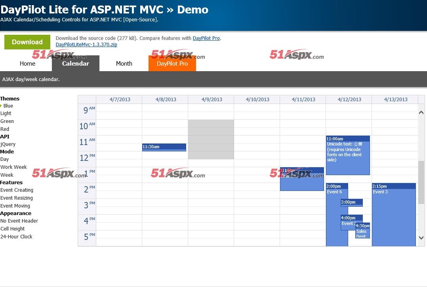This screenshot has height=287, width=427.
Task: Click the 4/13/2013 column header
Action: coord(396,100)
